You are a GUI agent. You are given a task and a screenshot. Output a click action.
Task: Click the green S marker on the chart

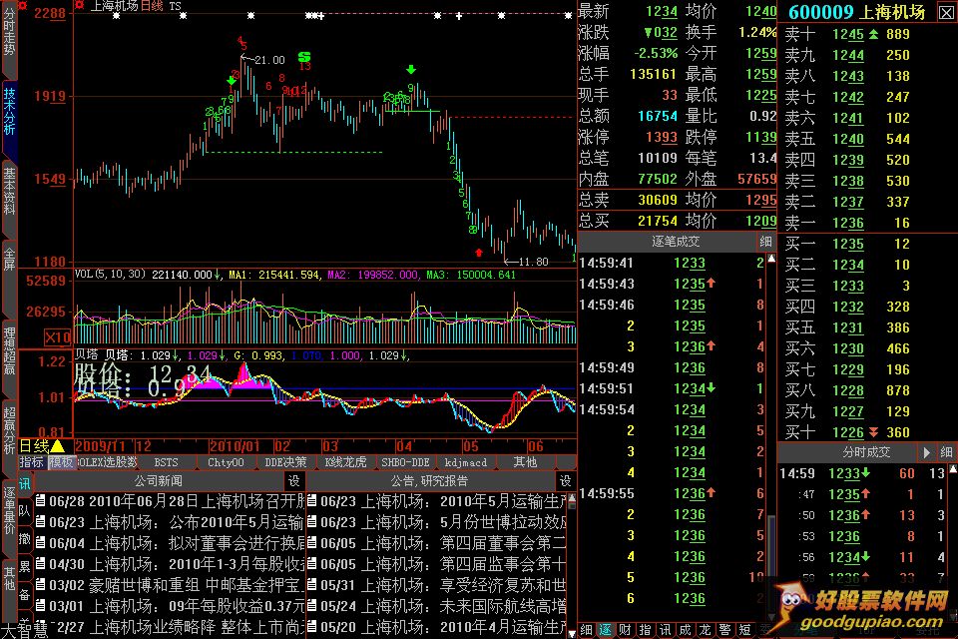click(x=303, y=56)
